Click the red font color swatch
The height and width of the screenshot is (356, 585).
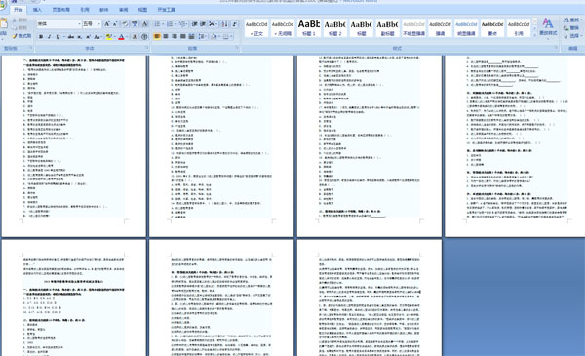[x=121, y=36]
